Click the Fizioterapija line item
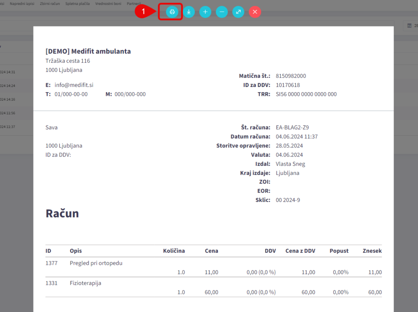This screenshot has width=418, height=312. point(85,283)
